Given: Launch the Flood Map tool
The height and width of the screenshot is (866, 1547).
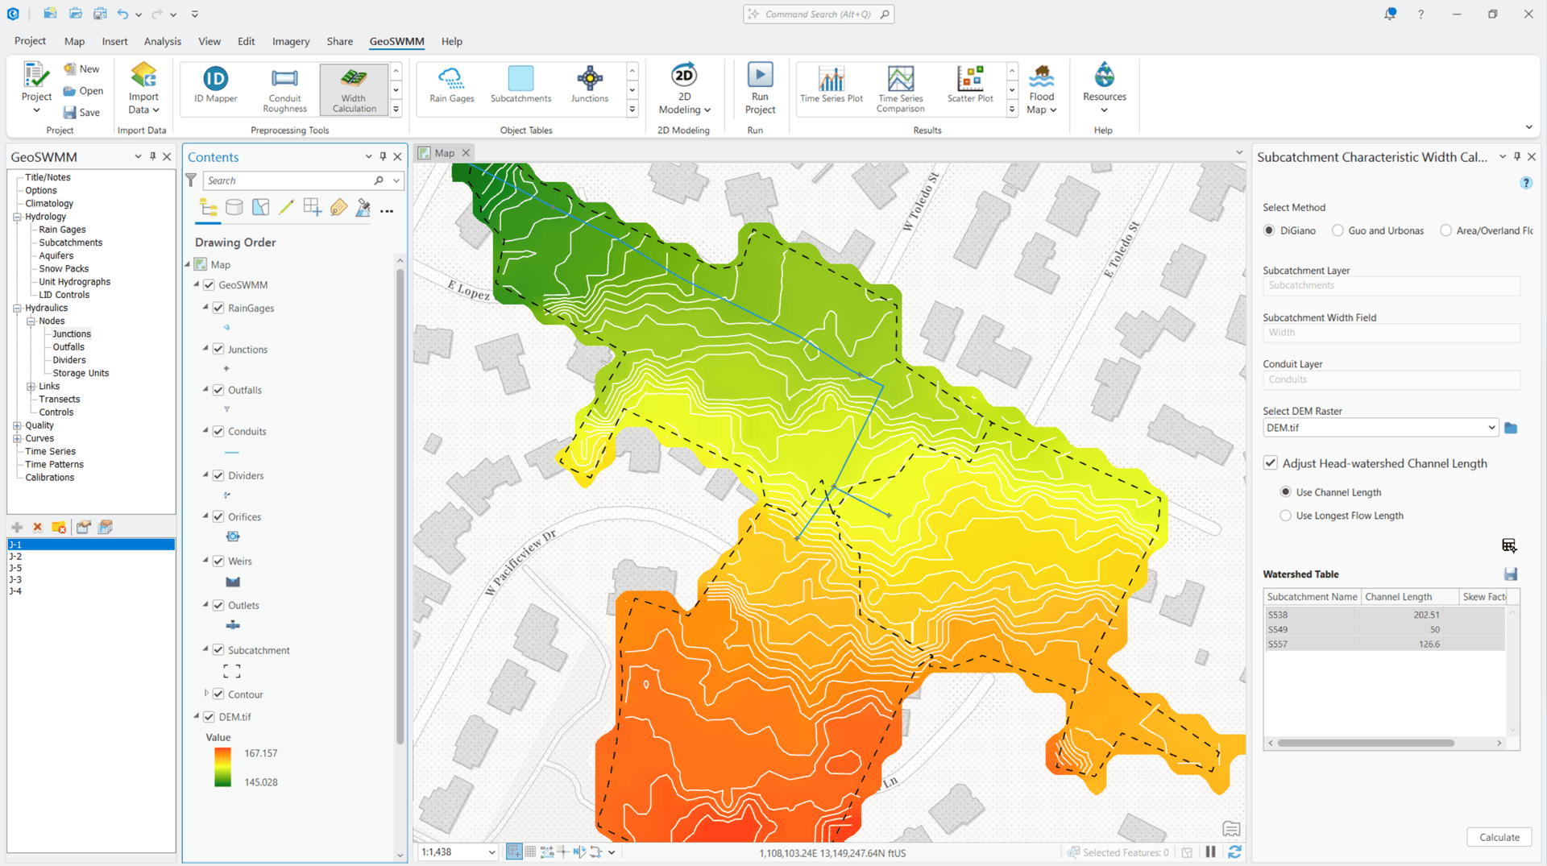Looking at the screenshot, I should coord(1042,86).
